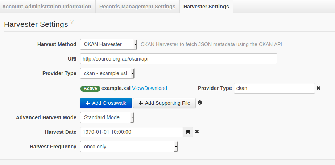Image resolution: width=335 pixels, height=165 pixels.
Task: Remove the ckan provider type crosswalk
Action: tap(318, 88)
